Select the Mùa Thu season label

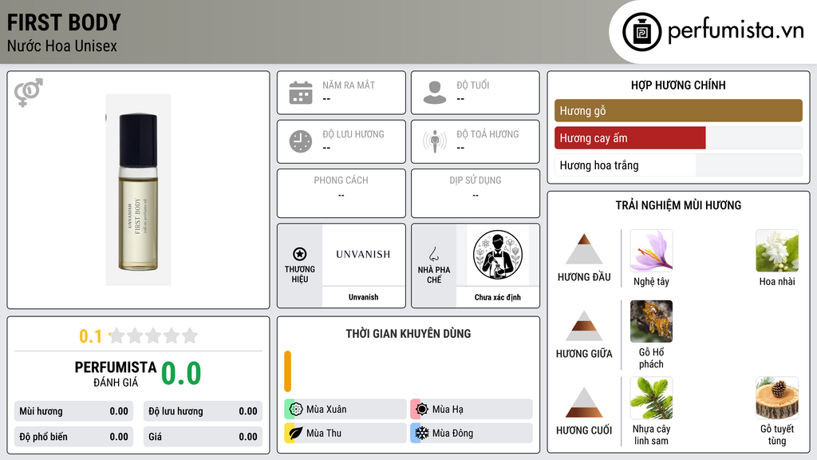[x=324, y=433]
